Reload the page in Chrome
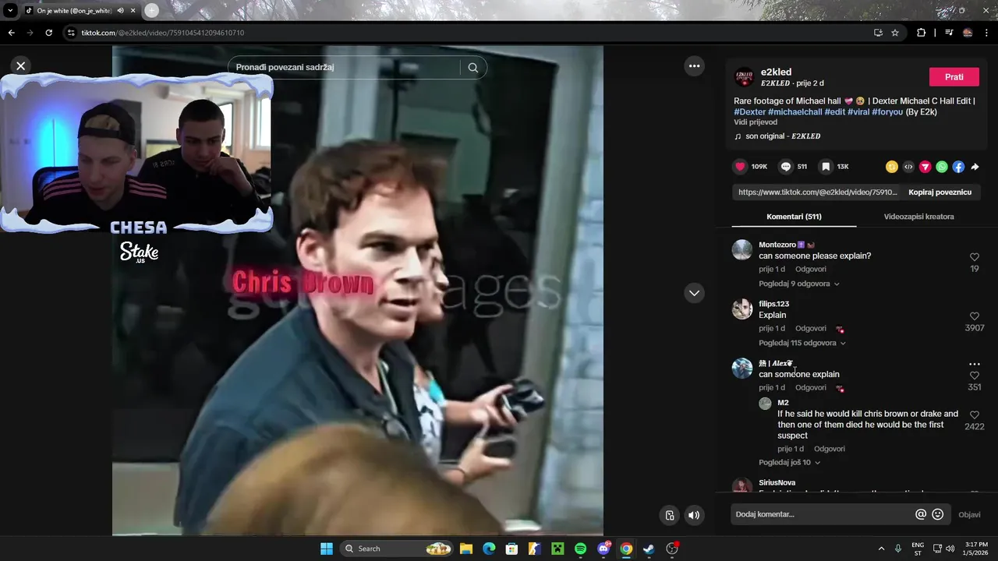 click(48, 33)
